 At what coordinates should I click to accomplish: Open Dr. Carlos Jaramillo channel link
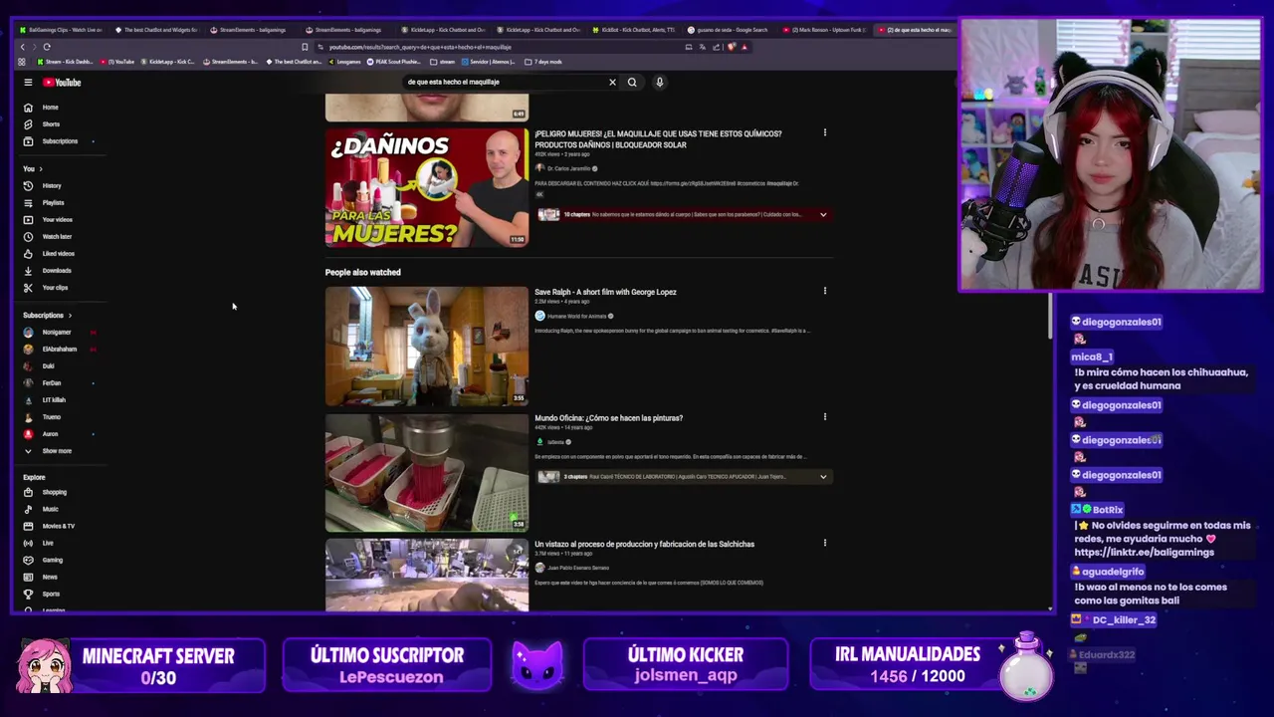point(568,168)
